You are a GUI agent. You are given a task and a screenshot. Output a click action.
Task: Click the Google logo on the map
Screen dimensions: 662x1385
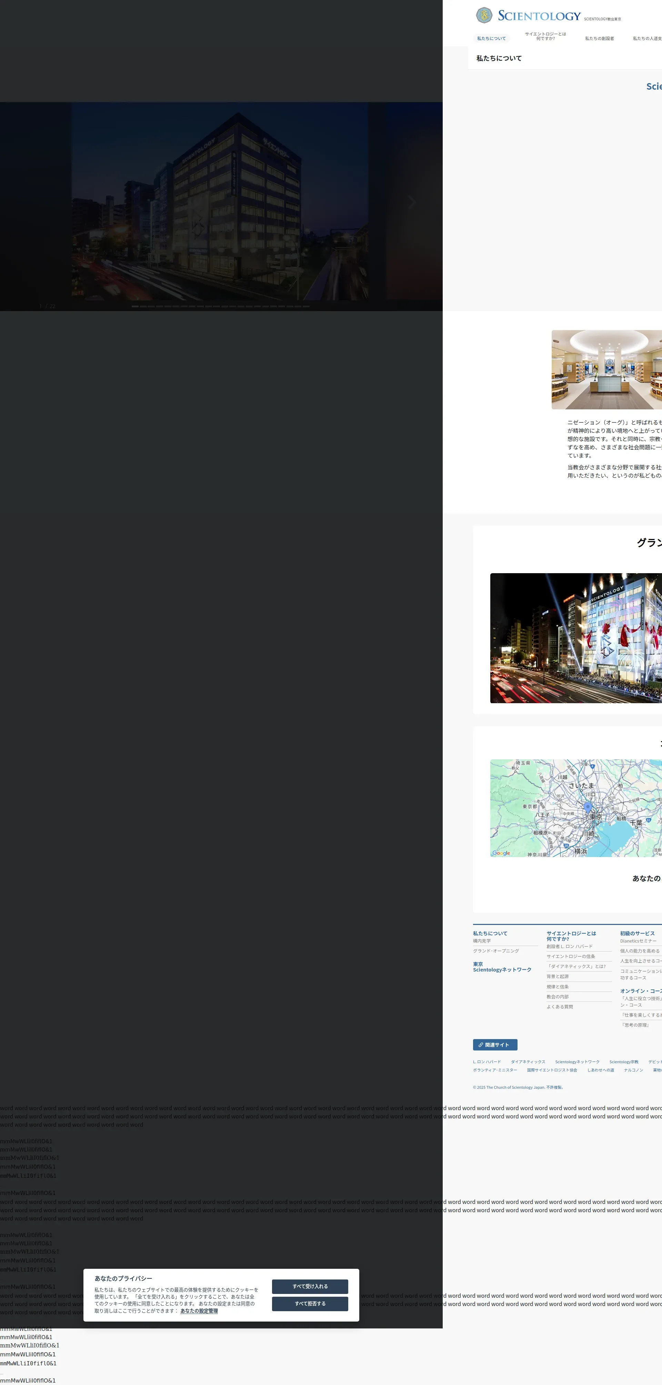(x=501, y=853)
